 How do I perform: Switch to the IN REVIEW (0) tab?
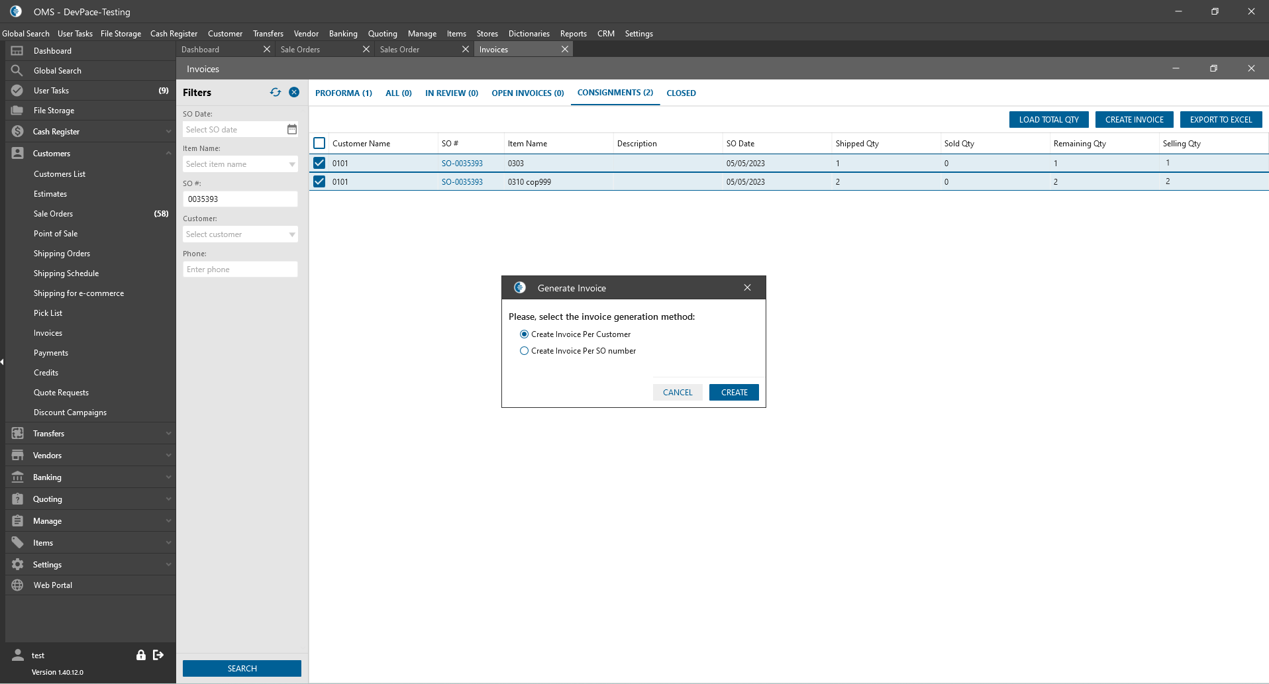point(452,93)
